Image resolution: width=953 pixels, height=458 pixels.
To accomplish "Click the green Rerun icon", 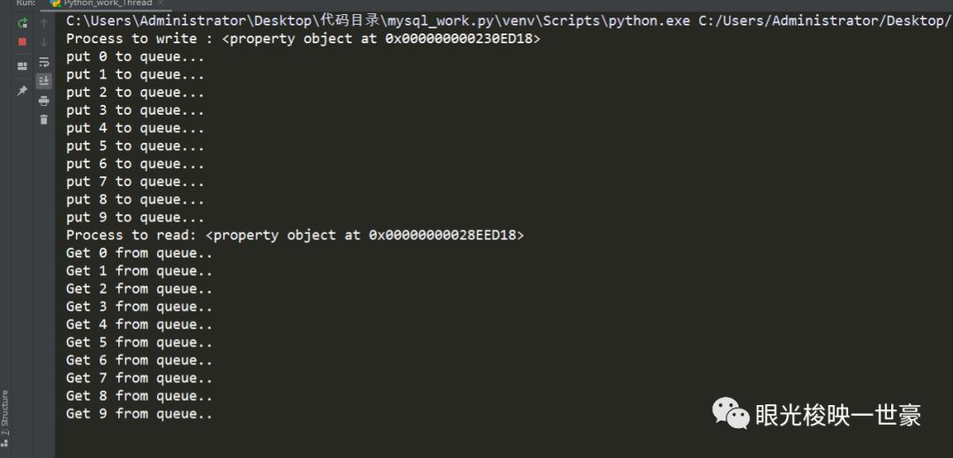I will 22,22.
